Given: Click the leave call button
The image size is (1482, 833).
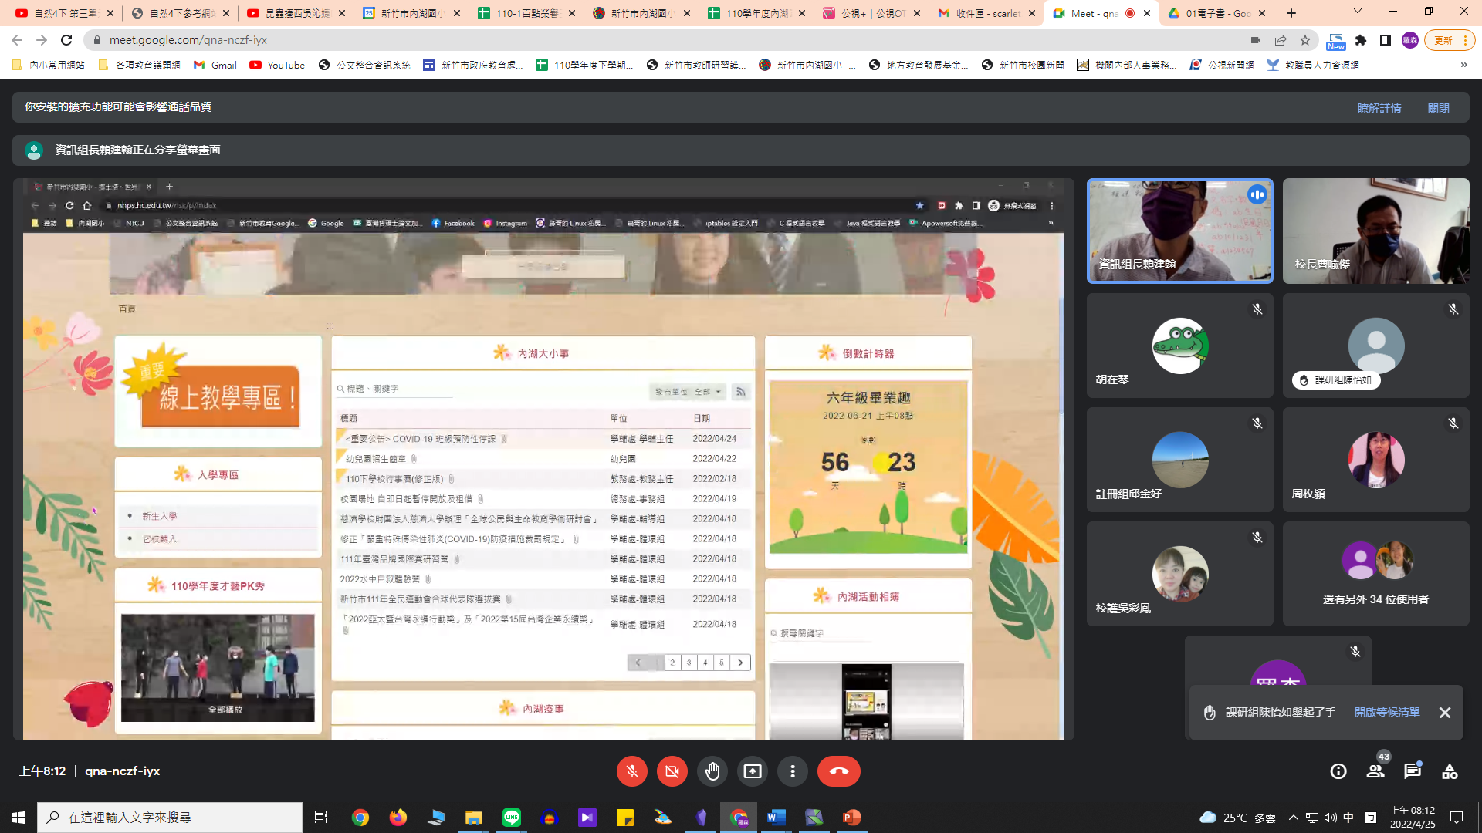Looking at the screenshot, I should 838,771.
